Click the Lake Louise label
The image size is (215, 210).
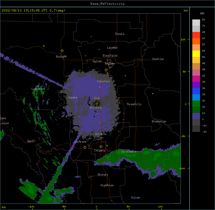click(4, 121)
